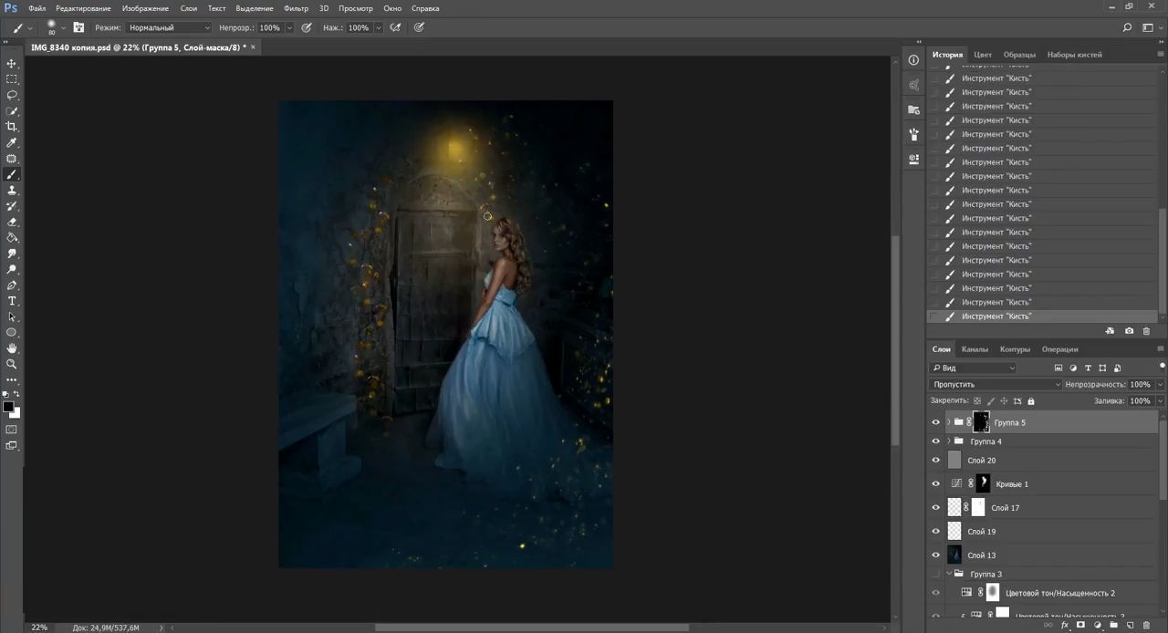Viewport: 1168px width, 633px height.
Task: Select the Группа 5 layer mask thumbnail
Action: point(981,422)
